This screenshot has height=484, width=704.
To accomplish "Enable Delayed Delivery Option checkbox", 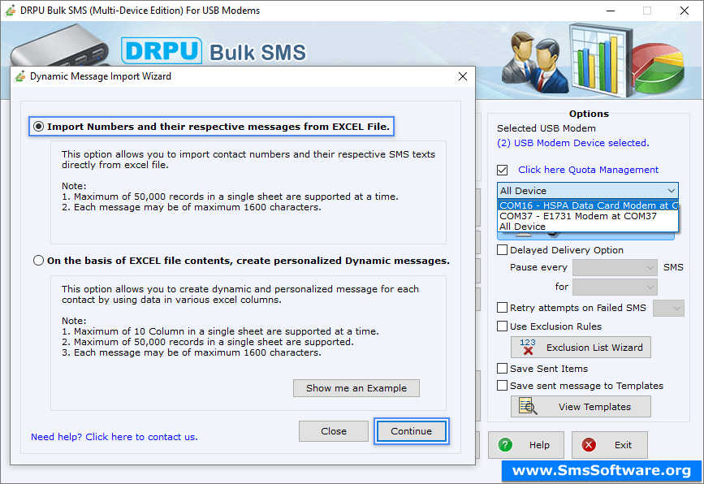I will point(503,249).
